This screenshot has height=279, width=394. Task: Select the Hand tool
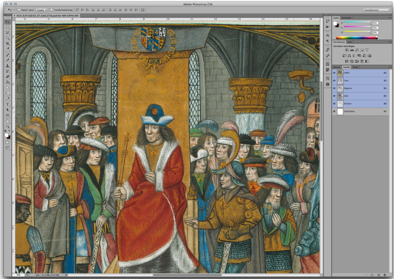click(x=8, y=121)
